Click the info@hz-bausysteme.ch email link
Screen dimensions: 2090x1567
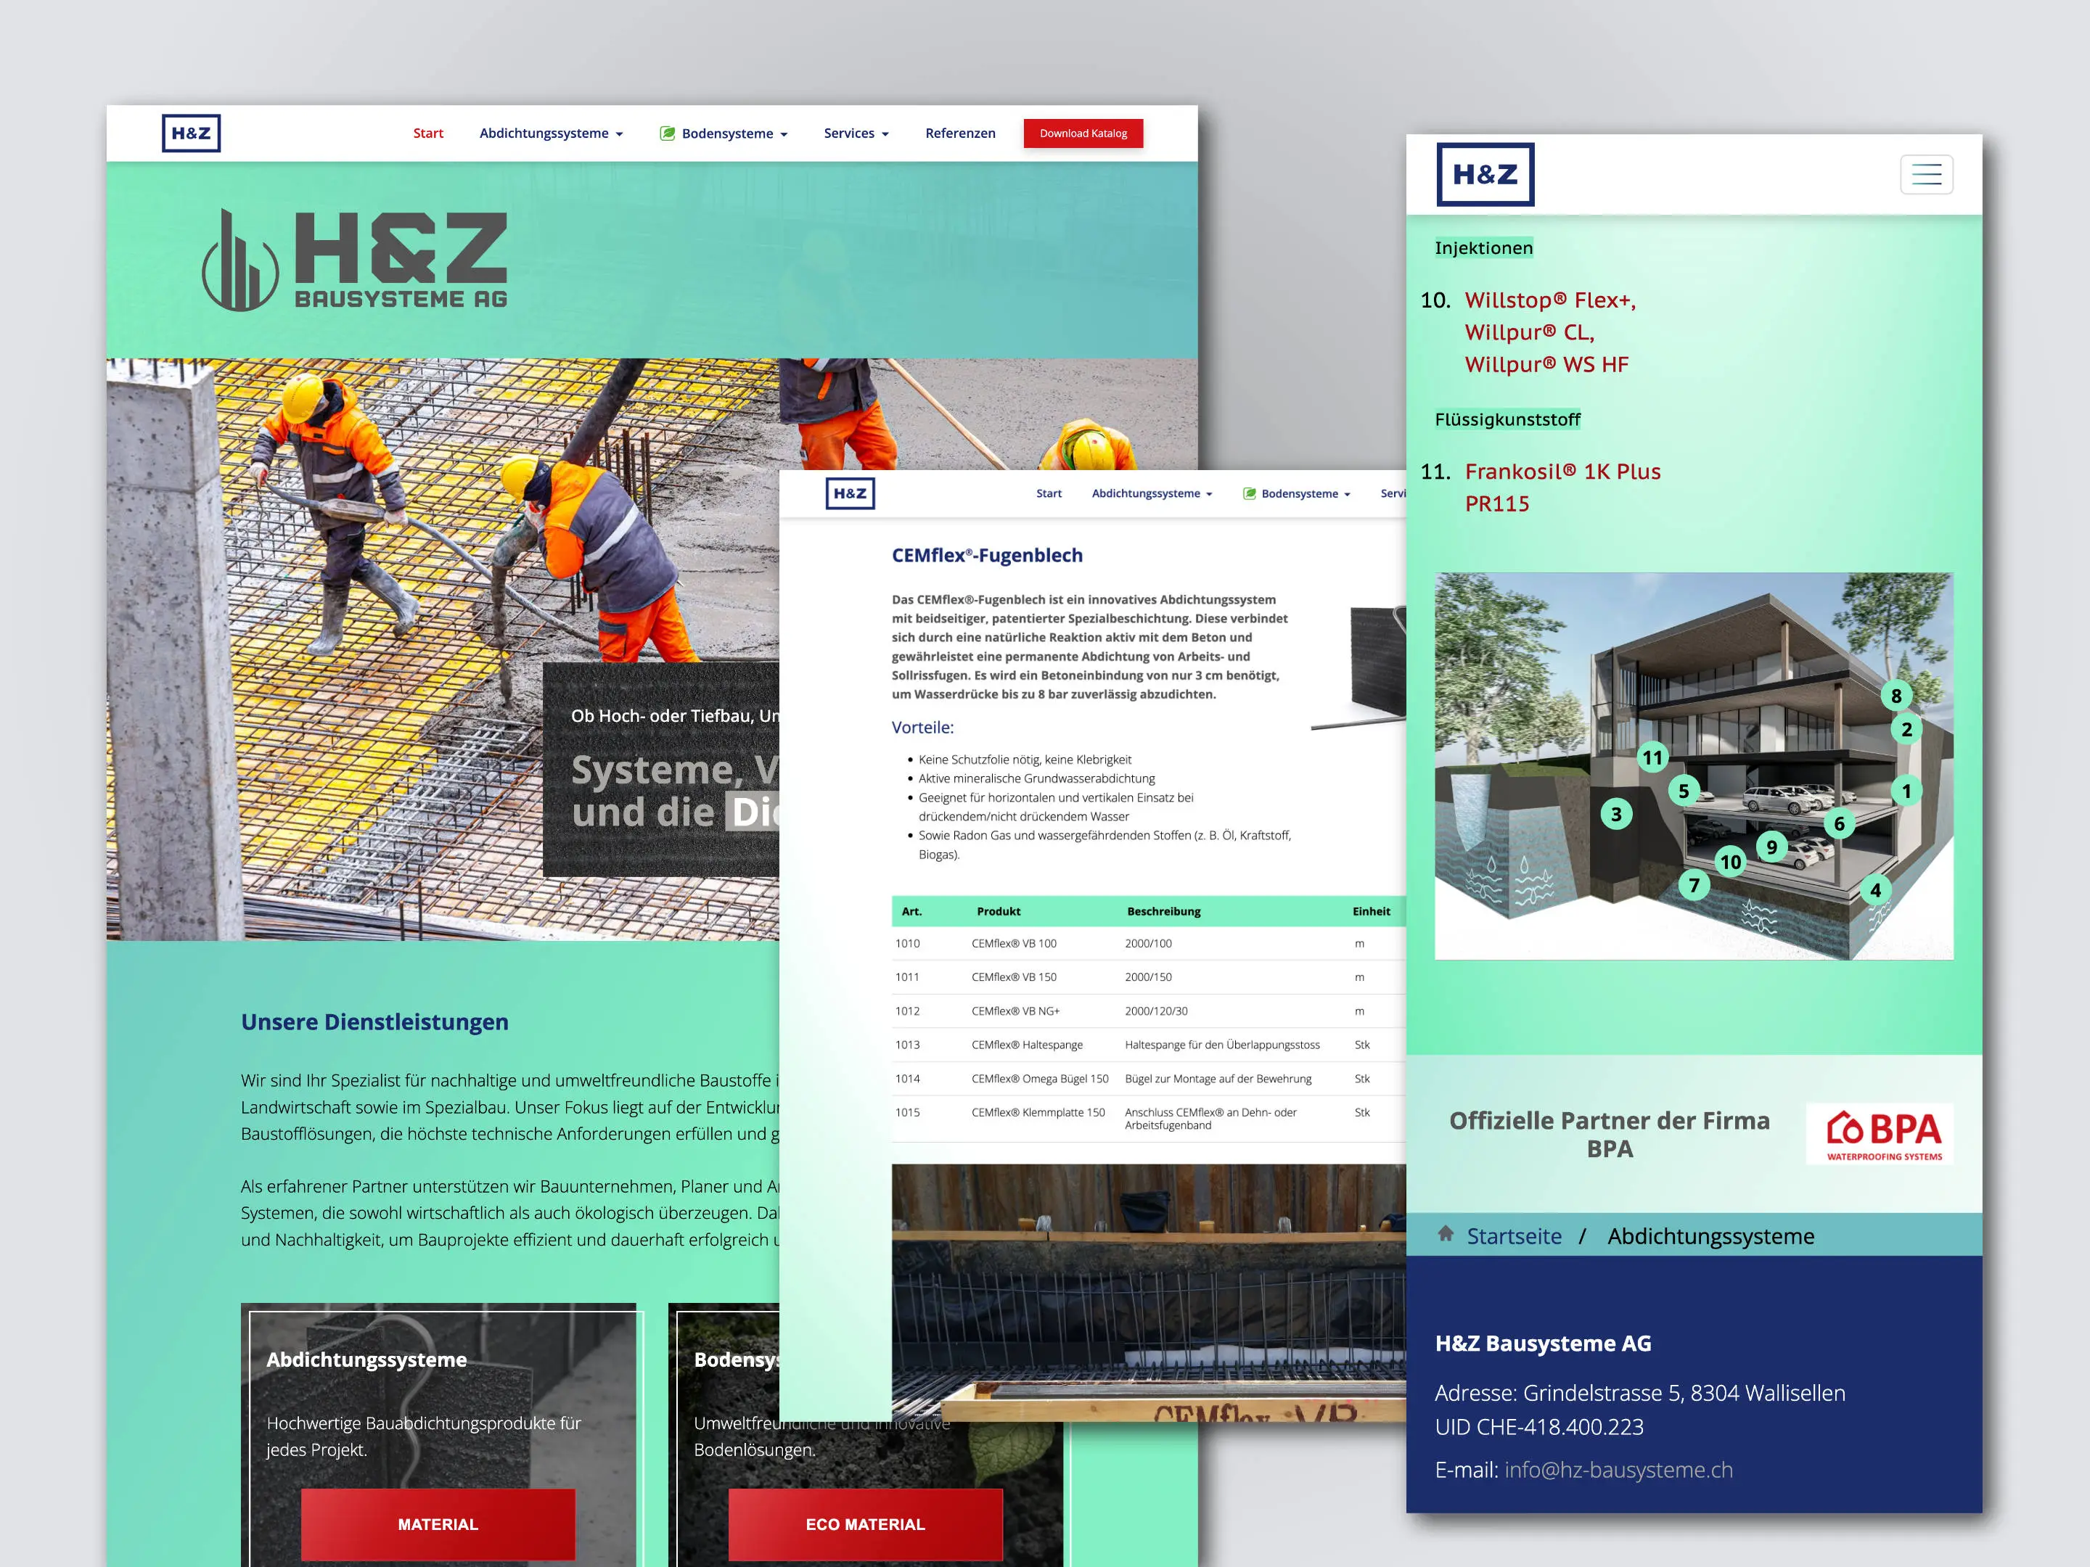tap(1618, 1470)
